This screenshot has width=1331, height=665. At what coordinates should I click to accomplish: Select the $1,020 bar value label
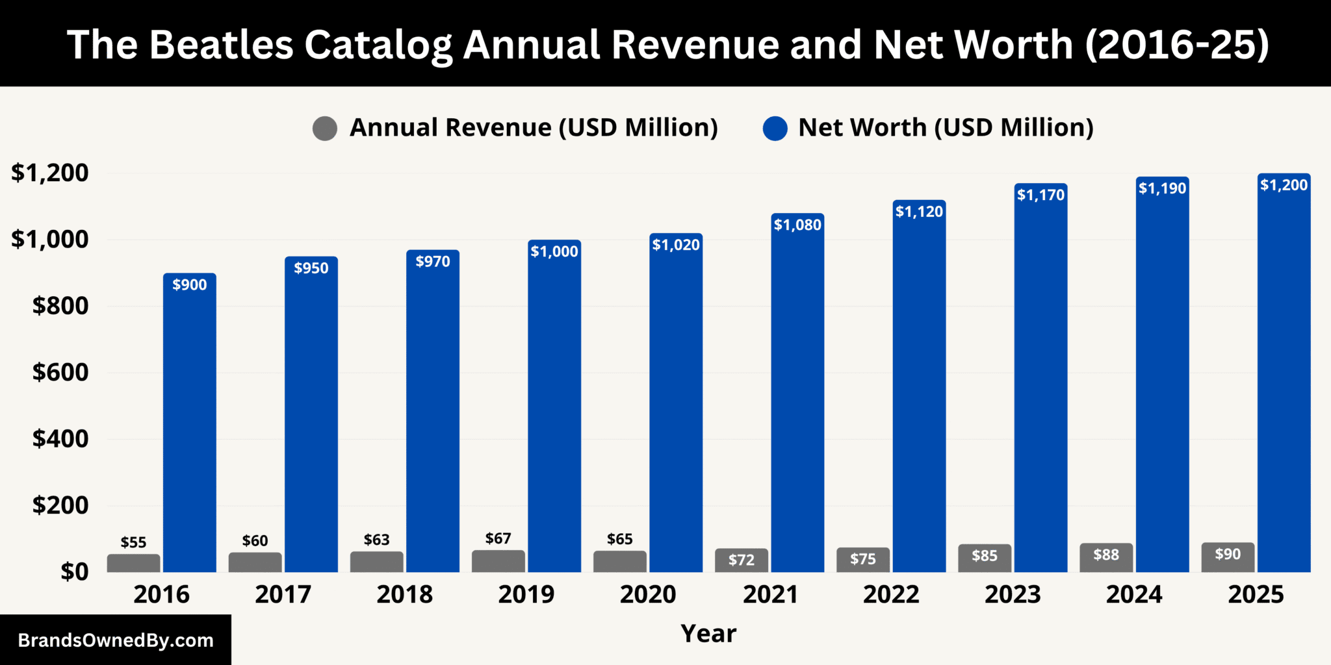point(676,245)
